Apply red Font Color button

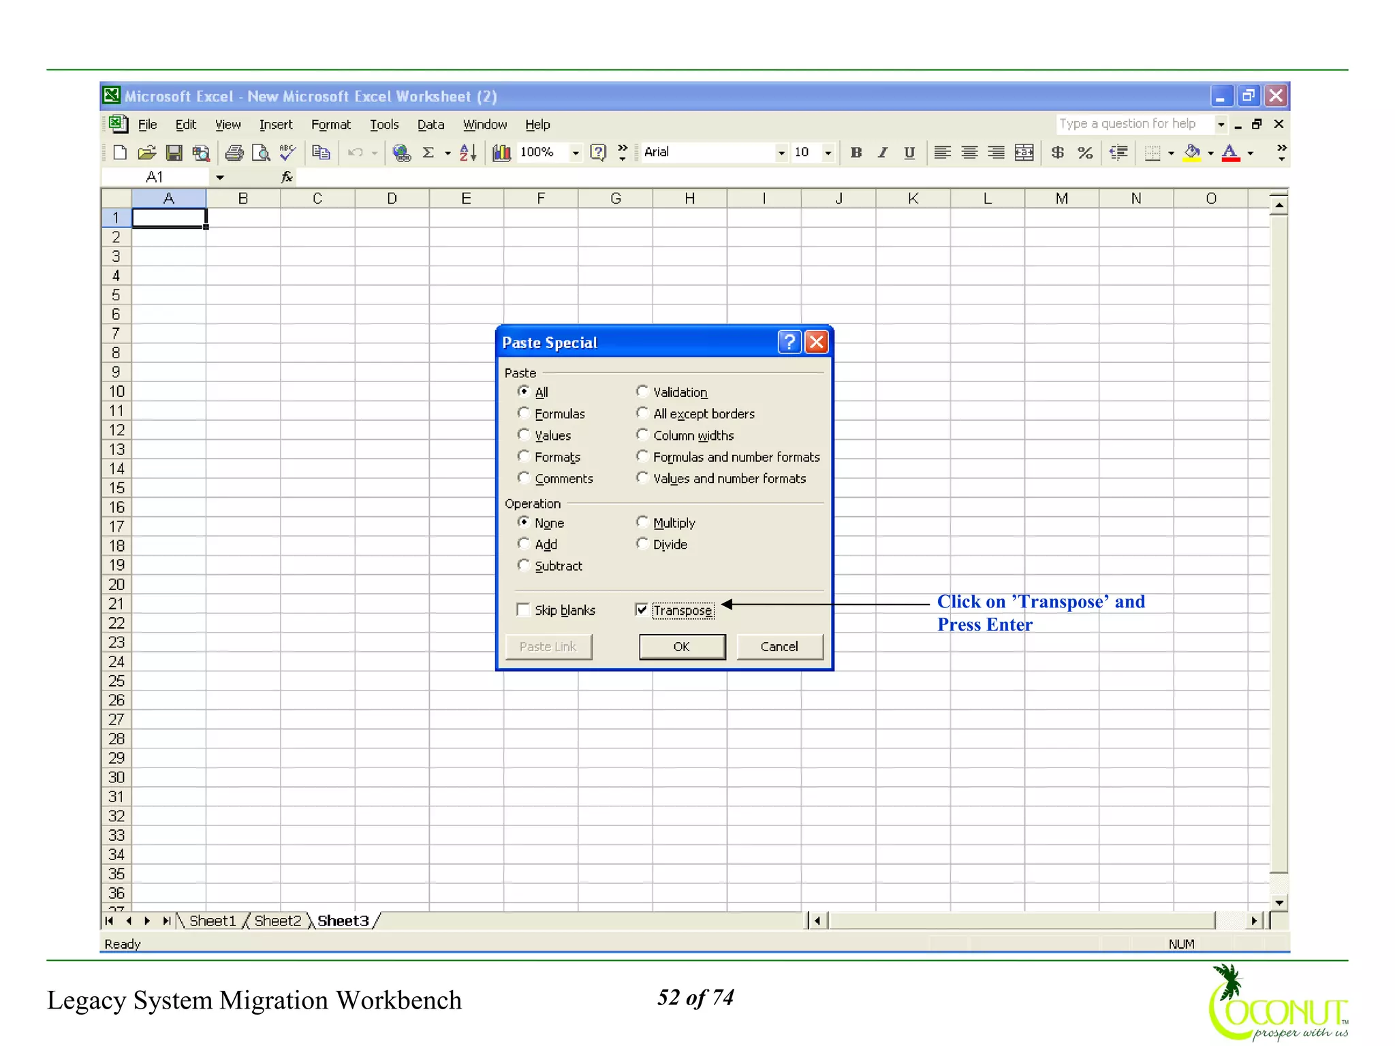[1231, 153]
